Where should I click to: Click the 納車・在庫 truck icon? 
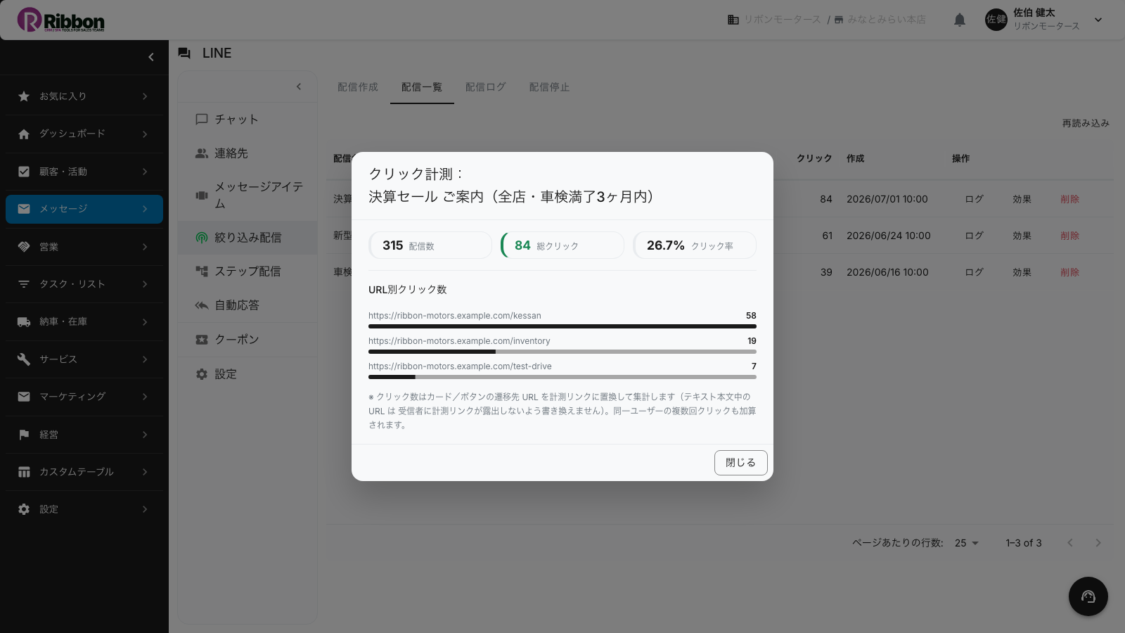pyautogui.click(x=24, y=321)
